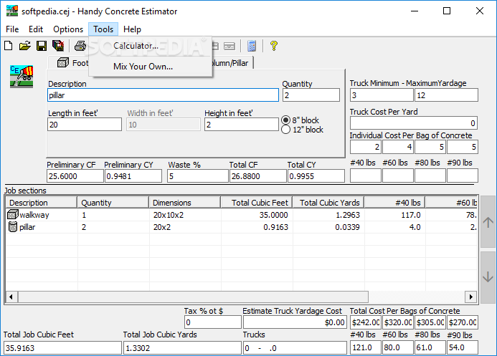Move selected job section down
This screenshot has height=356, width=497.
pos(488,277)
